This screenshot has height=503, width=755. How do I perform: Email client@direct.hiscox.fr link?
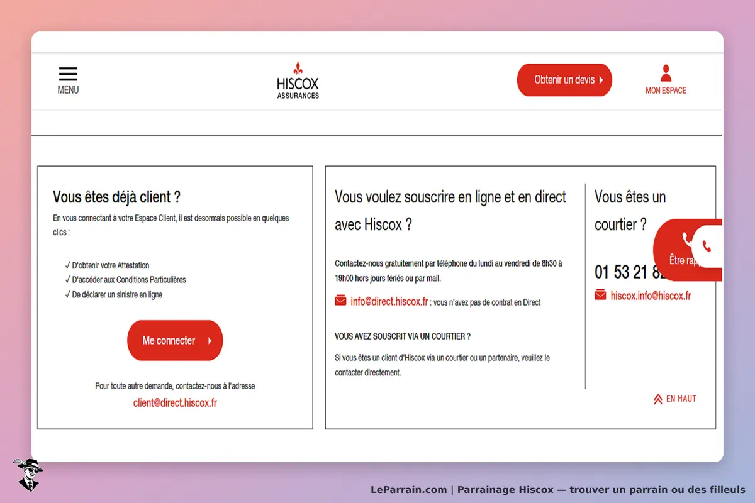(175, 403)
